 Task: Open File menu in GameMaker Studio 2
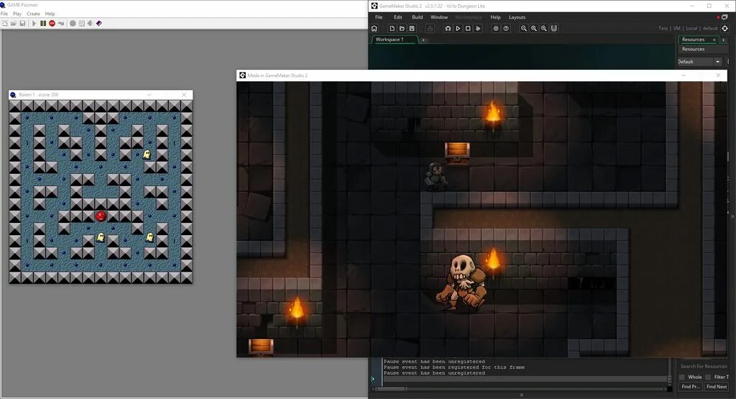(x=379, y=17)
